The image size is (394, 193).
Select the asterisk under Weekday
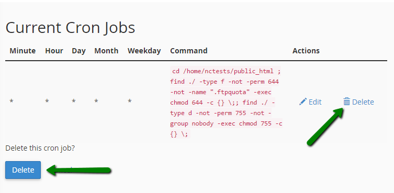coord(130,101)
